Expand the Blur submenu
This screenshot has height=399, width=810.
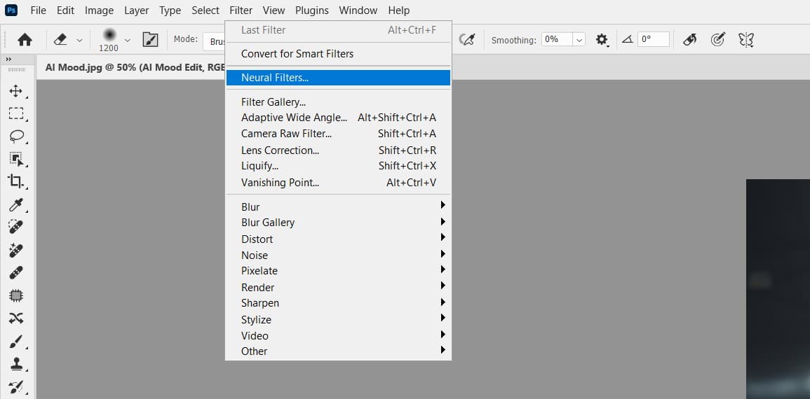point(338,206)
